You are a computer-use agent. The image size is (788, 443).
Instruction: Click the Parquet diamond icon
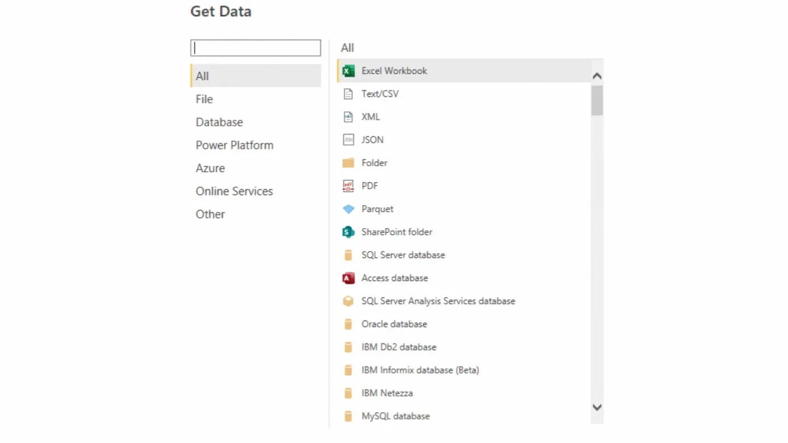348,209
